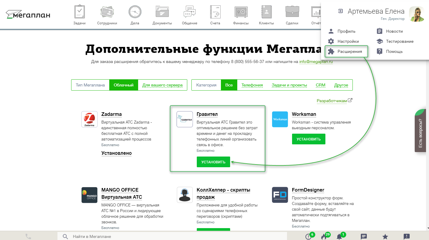Open the MANGO OFFICE Виртуальная АТС title
The width and height of the screenshot is (429, 240).
point(122,193)
